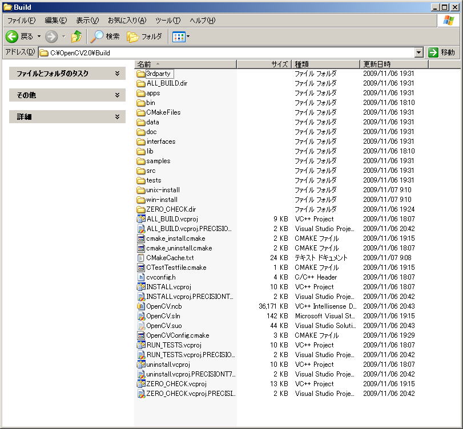Expand the その他 panel
The height and width of the screenshot is (429, 463).
click(67, 95)
